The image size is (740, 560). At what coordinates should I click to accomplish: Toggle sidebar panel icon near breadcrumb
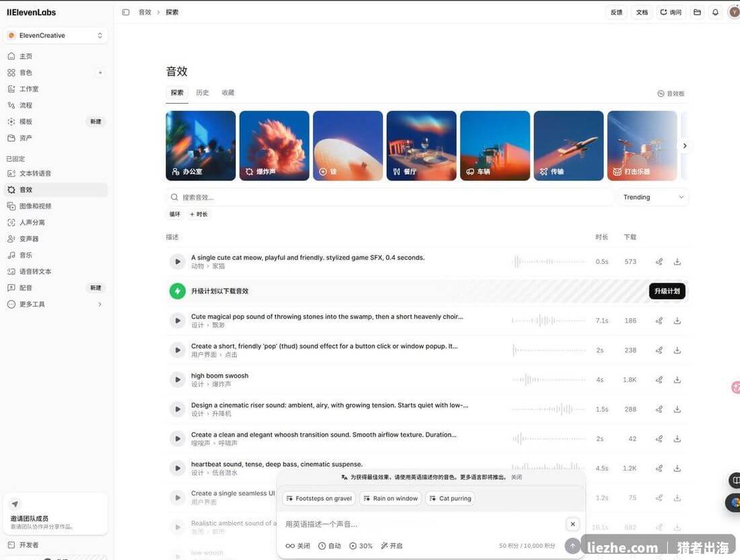click(126, 12)
